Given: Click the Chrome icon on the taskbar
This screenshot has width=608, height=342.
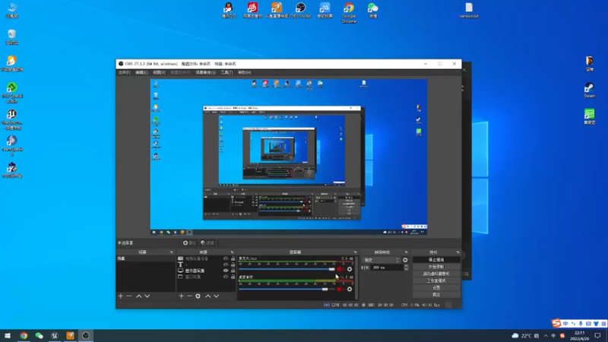Looking at the screenshot, I should tap(24, 335).
